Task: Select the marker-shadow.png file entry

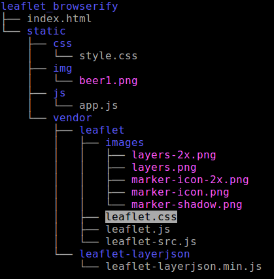Action: (x=187, y=205)
